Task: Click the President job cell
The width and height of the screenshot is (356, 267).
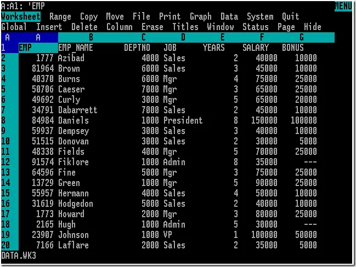Action: (x=183, y=120)
